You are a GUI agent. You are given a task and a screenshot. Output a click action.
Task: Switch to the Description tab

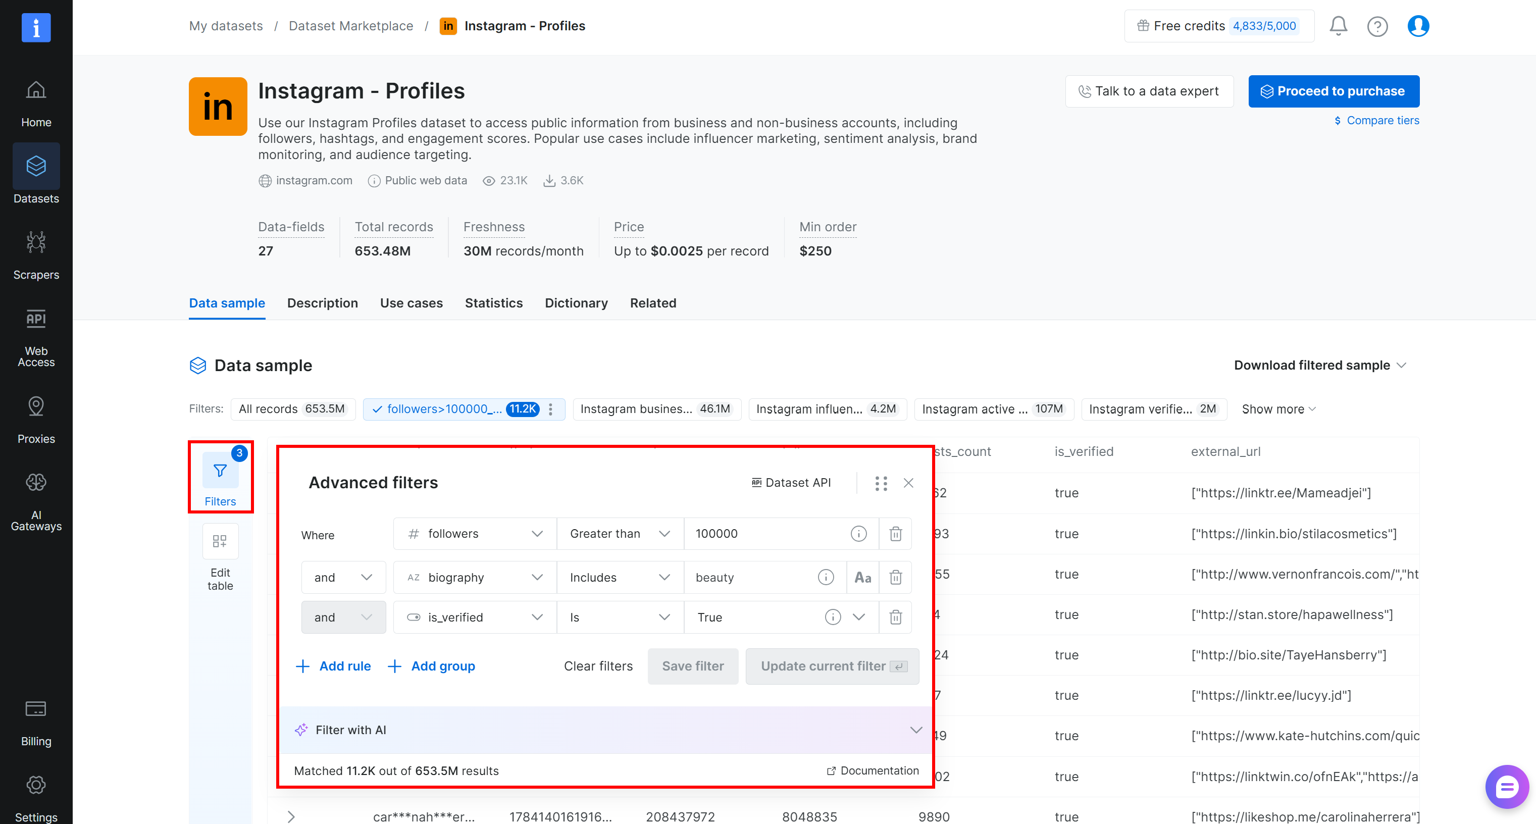[322, 303]
